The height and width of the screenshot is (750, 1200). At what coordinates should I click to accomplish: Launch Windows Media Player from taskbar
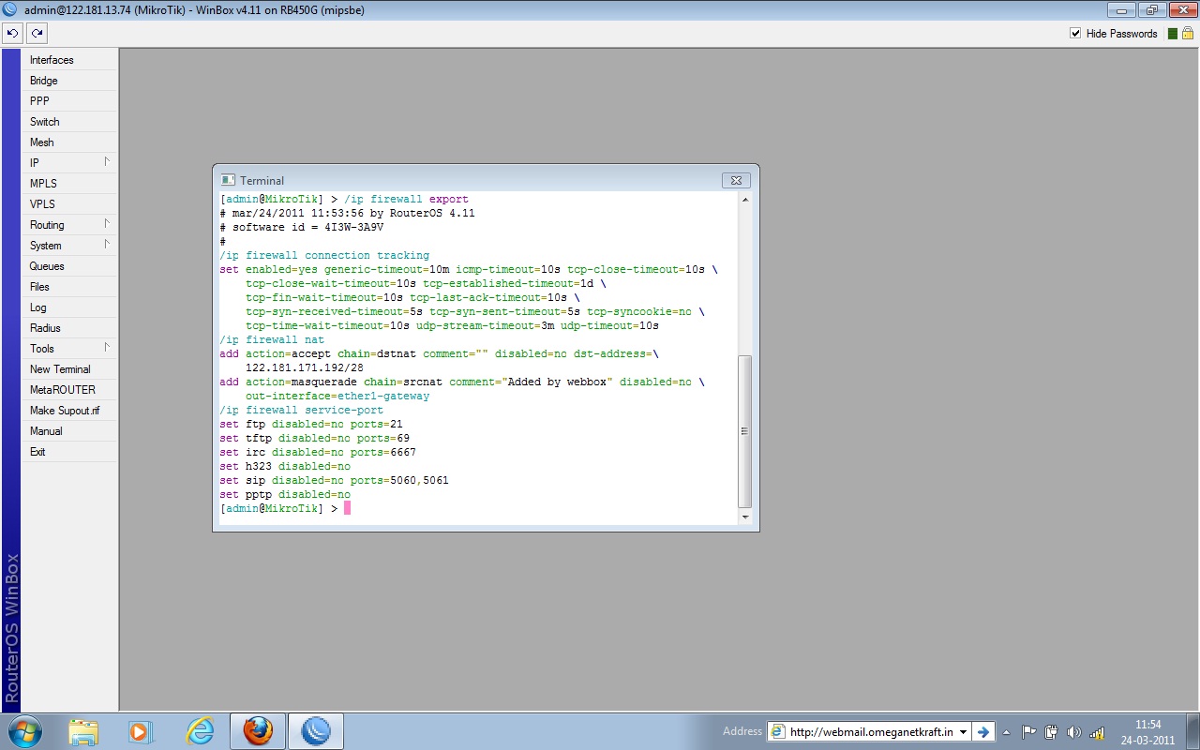click(141, 731)
